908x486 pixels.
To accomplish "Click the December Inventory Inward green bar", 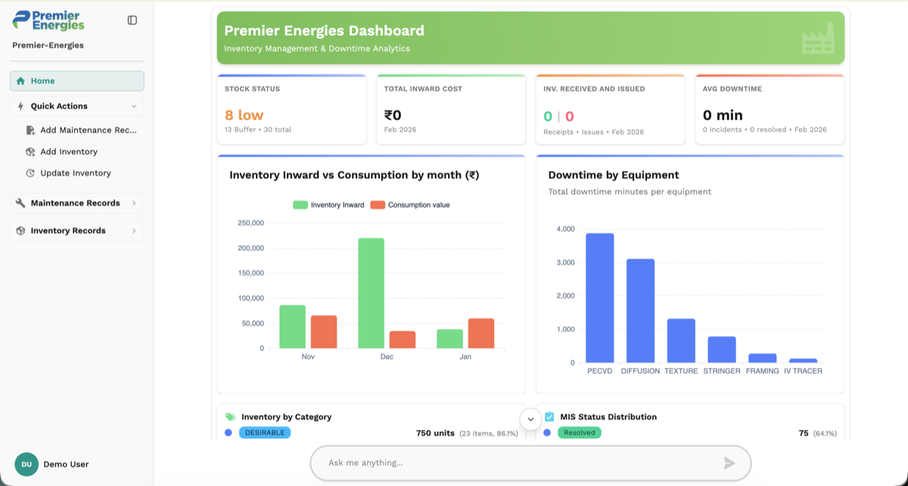I will (x=371, y=293).
